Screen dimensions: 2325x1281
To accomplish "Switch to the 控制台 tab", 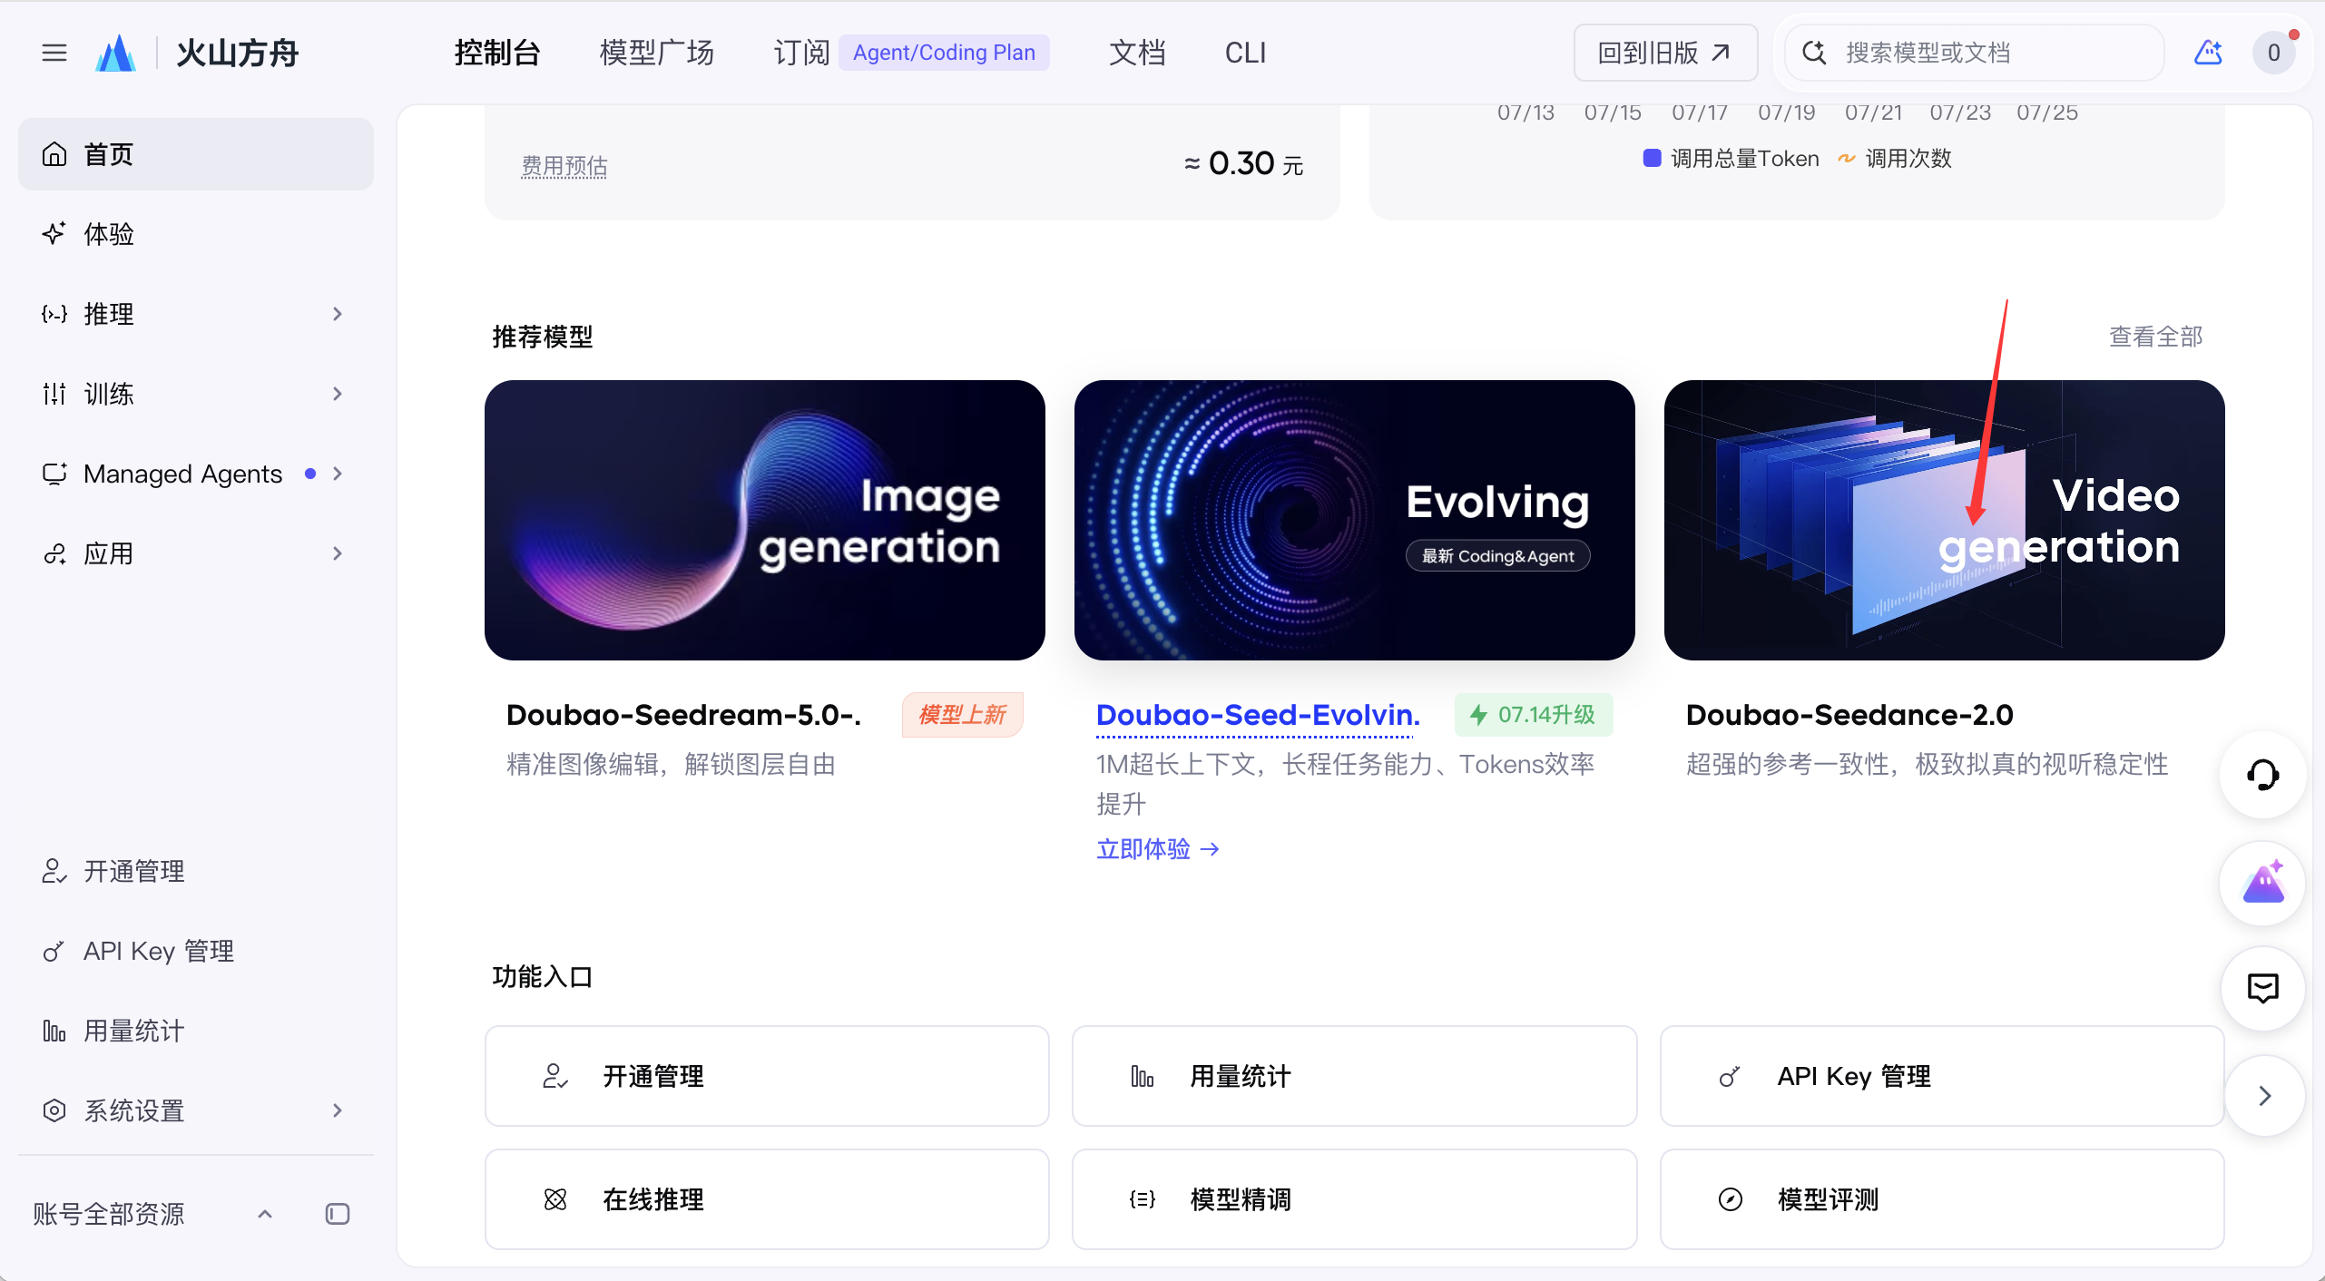I will pyautogui.click(x=497, y=53).
